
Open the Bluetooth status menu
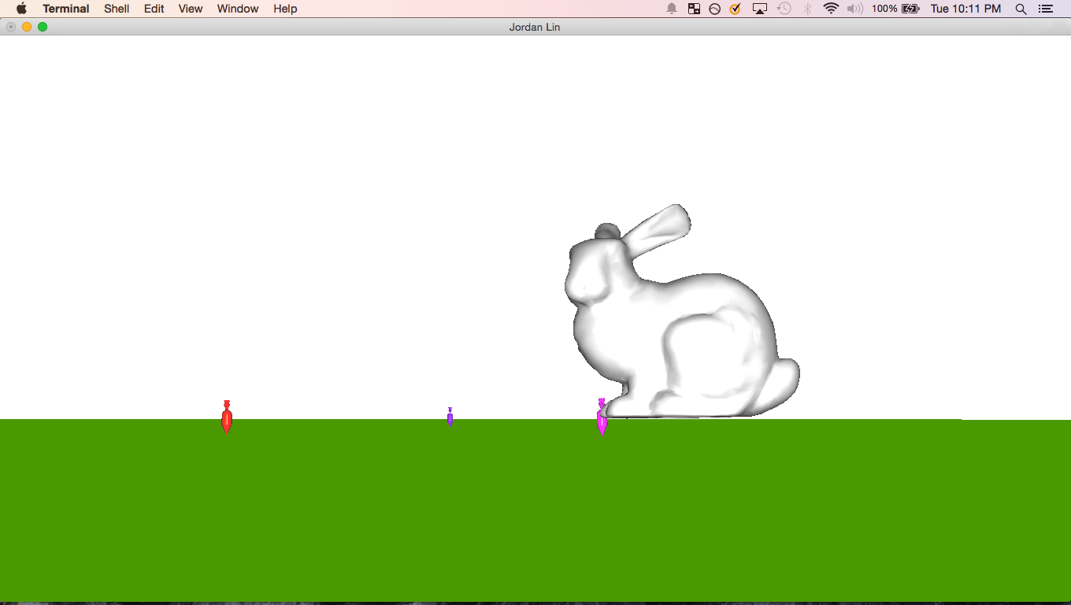tap(807, 9)
